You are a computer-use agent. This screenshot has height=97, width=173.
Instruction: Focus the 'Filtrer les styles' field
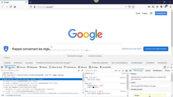(99, 71)
